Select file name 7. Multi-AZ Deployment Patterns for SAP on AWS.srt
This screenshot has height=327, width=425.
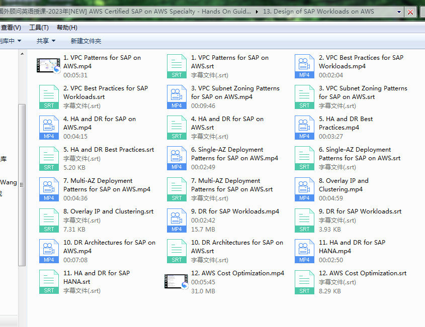click(232, 185)
